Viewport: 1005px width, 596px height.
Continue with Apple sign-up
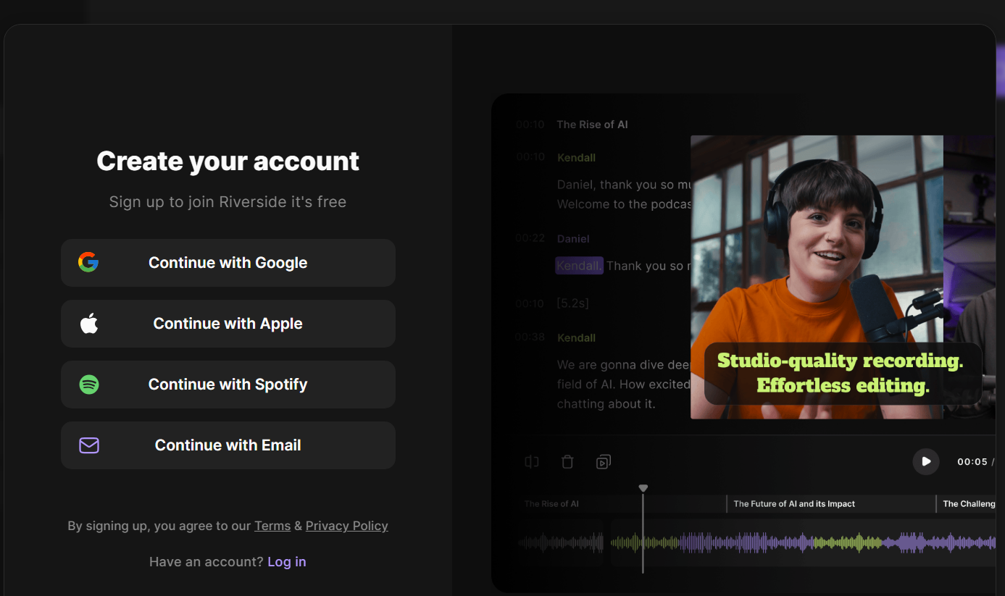(x=228, y=324)
